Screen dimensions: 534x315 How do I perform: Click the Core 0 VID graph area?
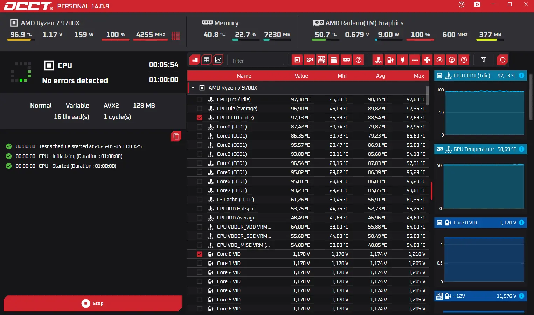point(484,260)
